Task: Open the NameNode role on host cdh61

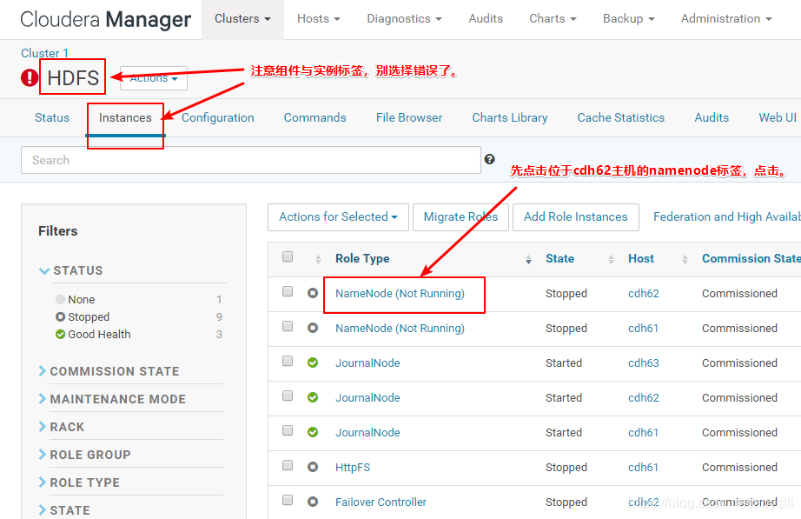Action: 400,329
